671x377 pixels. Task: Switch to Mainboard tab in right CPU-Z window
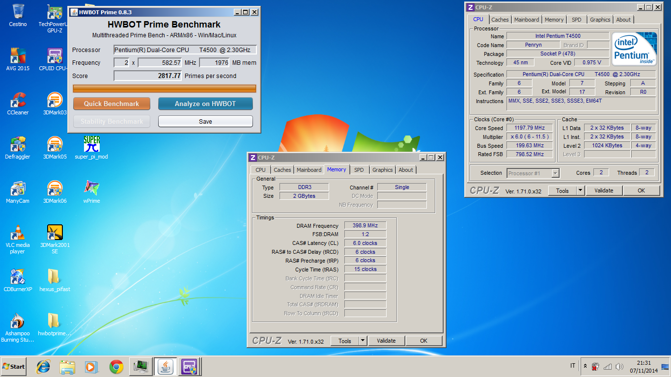point(527,20)
